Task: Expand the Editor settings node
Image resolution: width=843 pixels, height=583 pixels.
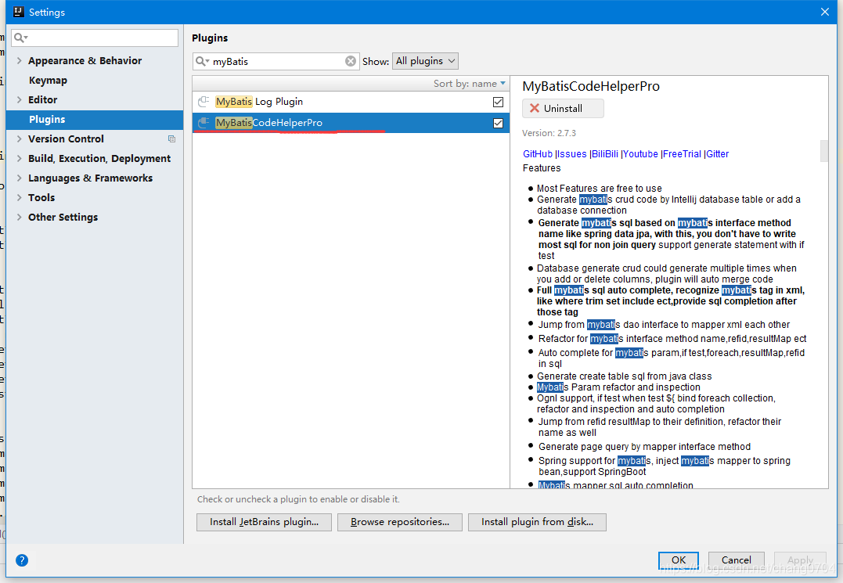Action: [20, 100]
